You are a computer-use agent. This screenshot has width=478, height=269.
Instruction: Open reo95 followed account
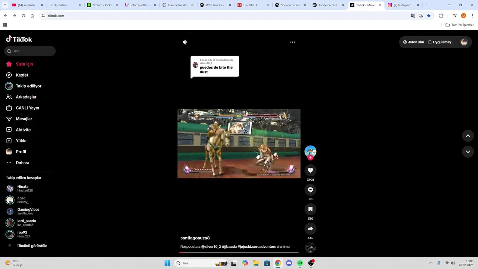pyautogui.click(x=22, y=234)
